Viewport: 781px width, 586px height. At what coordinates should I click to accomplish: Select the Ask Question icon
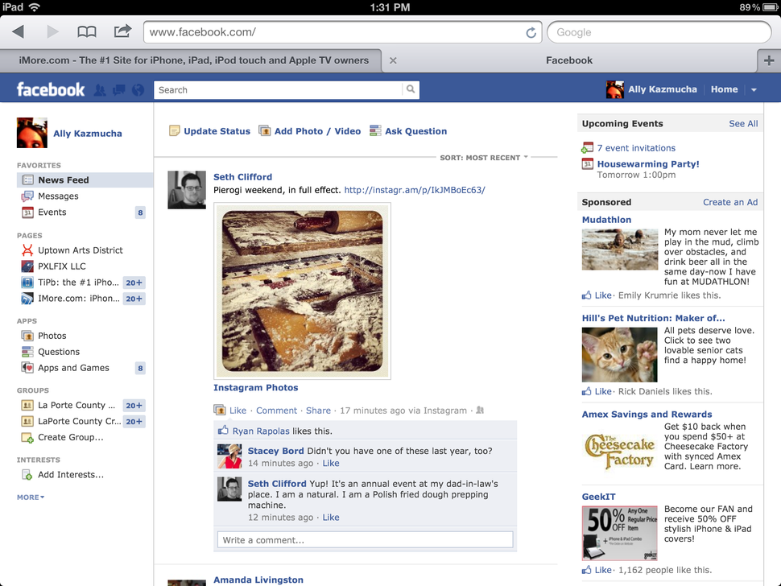[x=374, y=130]
